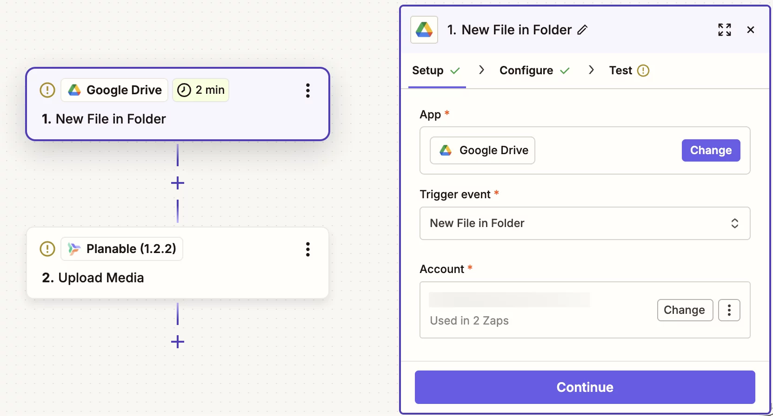Click the Google Drive app chip in step 1
This screenshot has width=773, height=416.
(114, 90)
